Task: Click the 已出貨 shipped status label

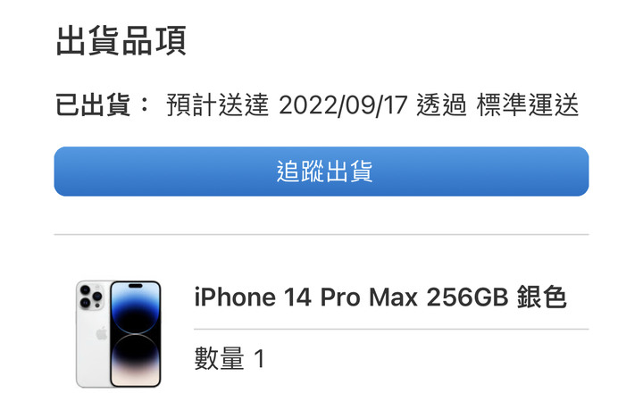Action: (93, 105)
